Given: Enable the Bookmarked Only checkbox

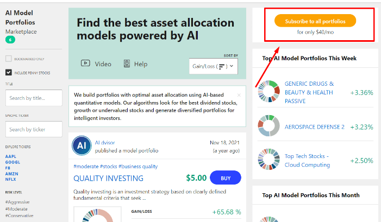Looking at the screenshot, I should [9, 59].
